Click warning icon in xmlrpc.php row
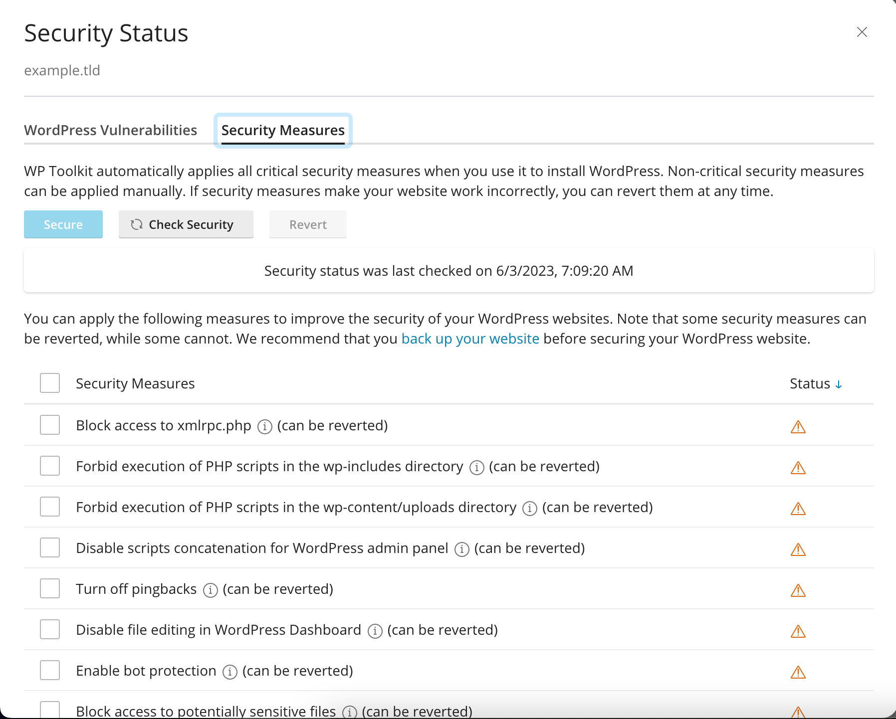Viewport: 896px width, 719px height. [798, 427]
